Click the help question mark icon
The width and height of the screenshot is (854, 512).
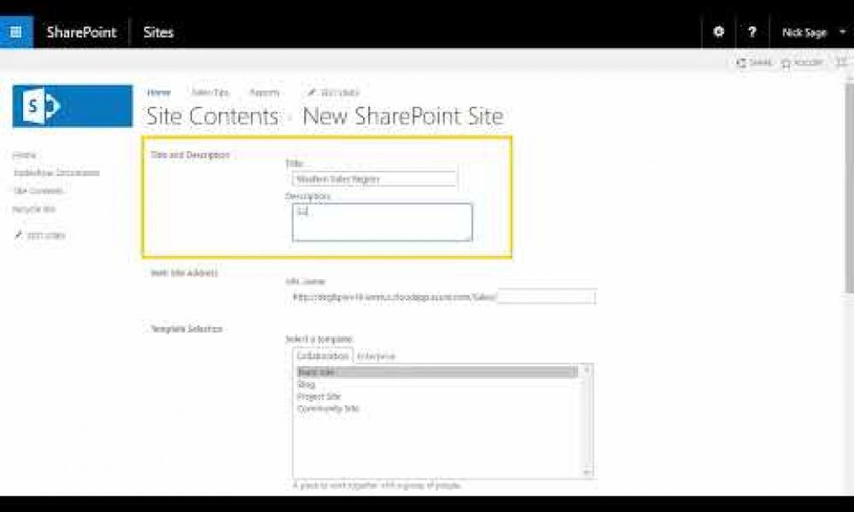[x=752, y=32]
